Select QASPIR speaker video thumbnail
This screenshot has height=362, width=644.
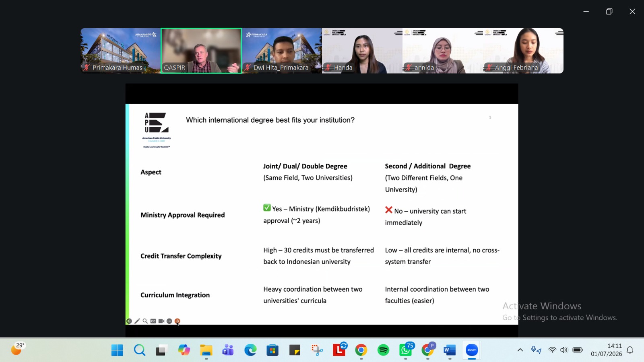[201, 51]
